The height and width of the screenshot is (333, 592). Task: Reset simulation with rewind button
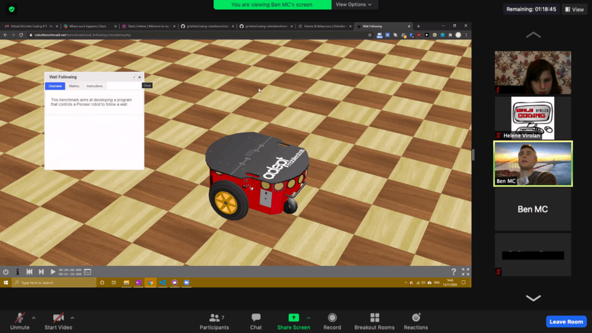(x=29, y=272)
